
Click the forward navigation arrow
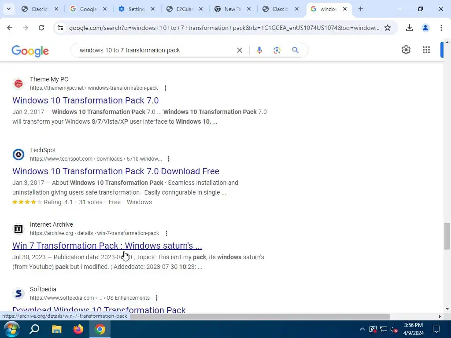pos(26,28)
